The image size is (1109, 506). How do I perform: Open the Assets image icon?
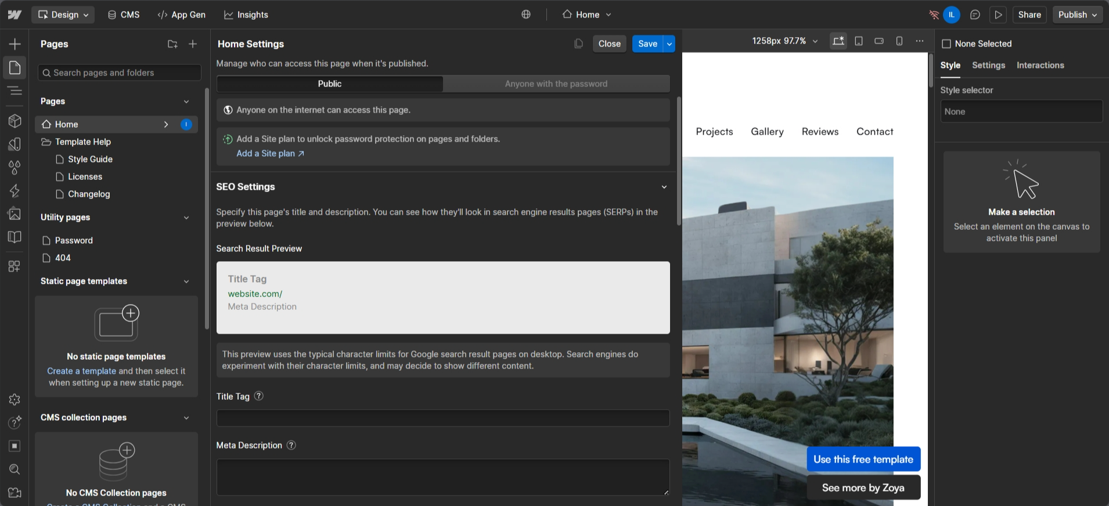(x=15, y=214)
